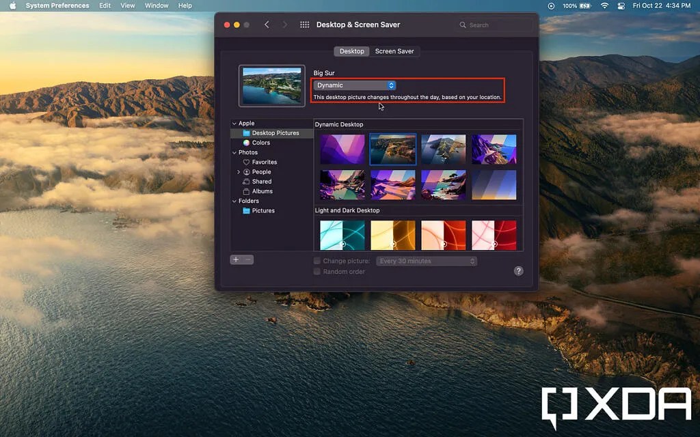Open the Every 30 minutes interval dropdown
The image size is (700, 437).
pos(426,260)
